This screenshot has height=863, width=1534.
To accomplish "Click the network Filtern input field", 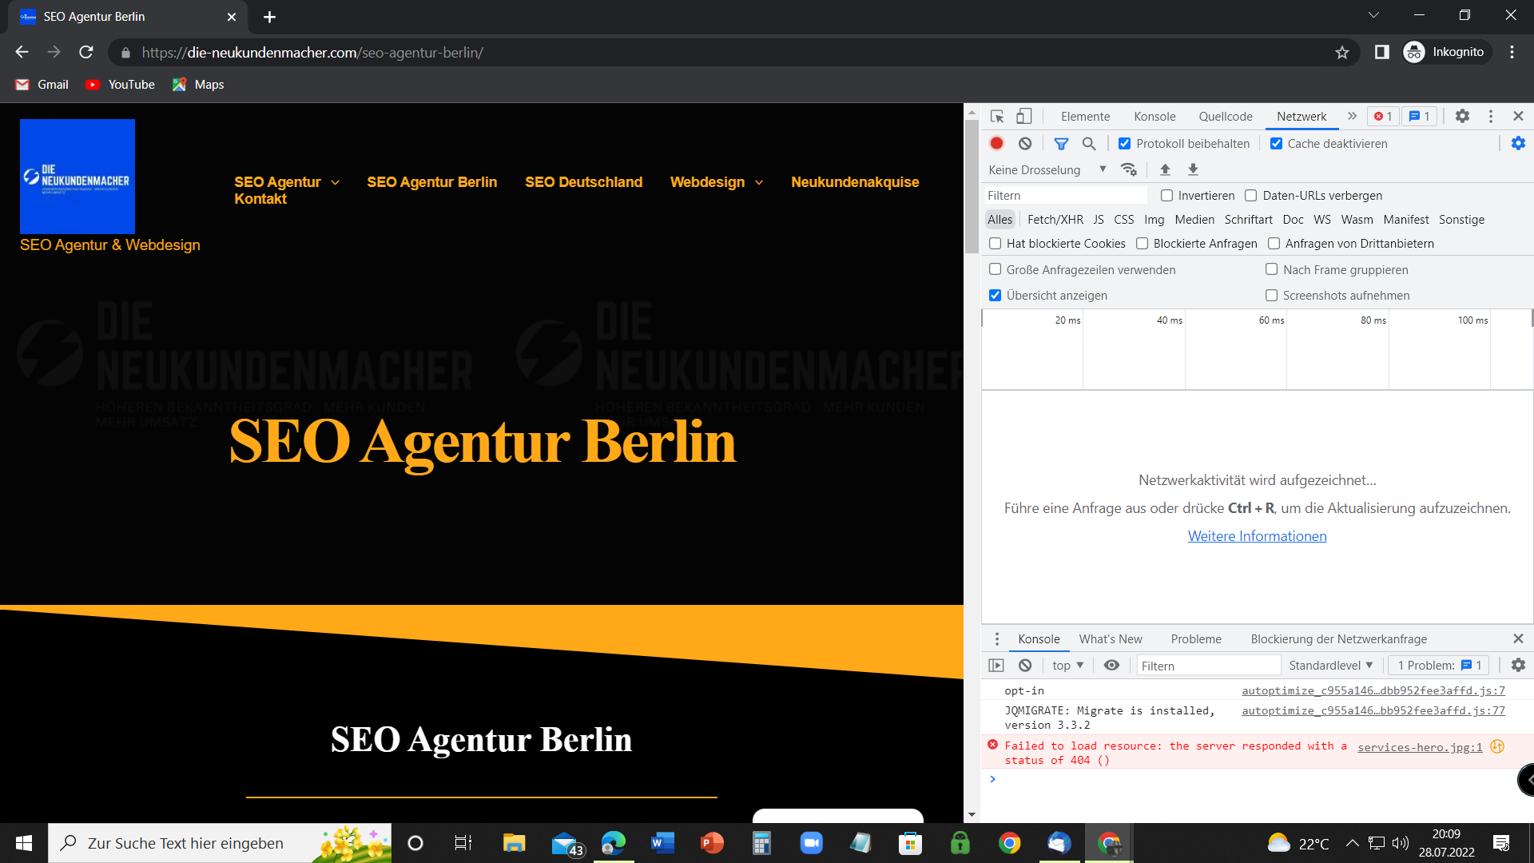I will (1064, 196).
